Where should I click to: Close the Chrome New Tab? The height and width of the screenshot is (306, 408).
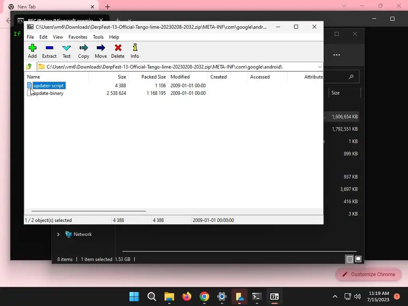[x=92, y=7]
